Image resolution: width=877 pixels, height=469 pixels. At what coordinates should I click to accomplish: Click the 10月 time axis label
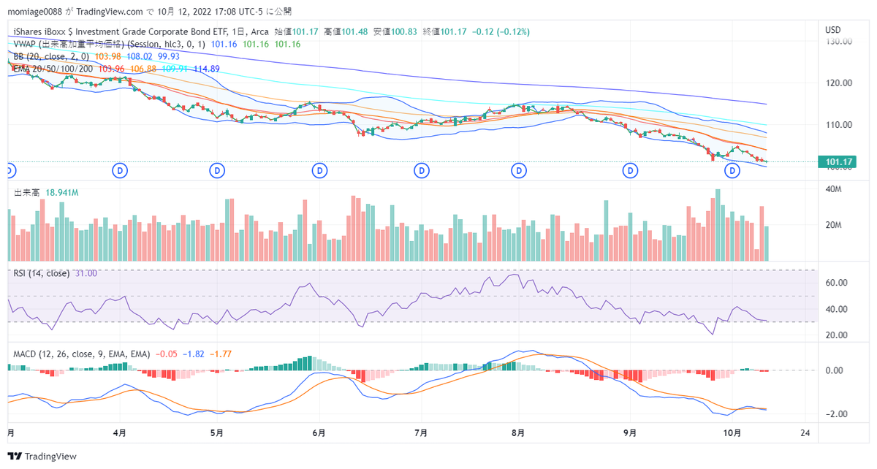[732, 432]
